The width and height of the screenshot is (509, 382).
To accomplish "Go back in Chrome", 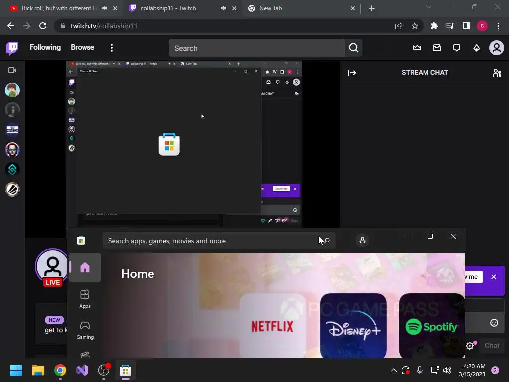I will coord(11,26).
